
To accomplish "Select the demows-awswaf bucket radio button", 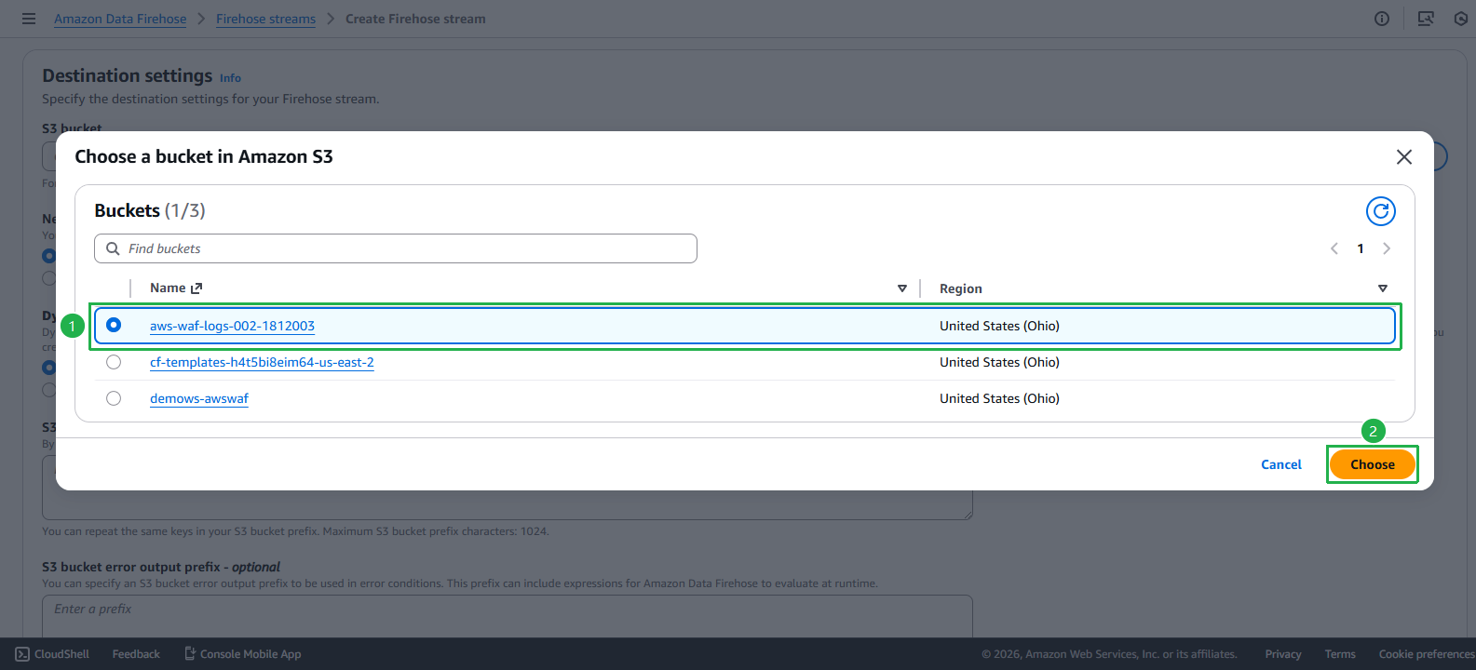I will coord(114,398).
